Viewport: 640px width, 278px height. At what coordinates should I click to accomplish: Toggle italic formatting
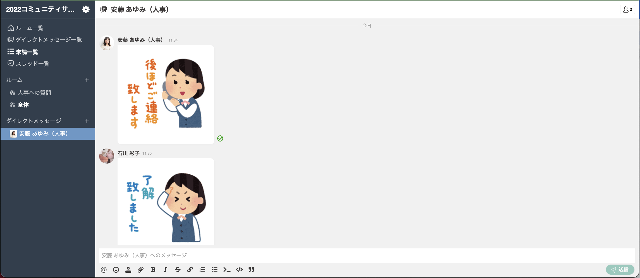(x=165, y=270)
